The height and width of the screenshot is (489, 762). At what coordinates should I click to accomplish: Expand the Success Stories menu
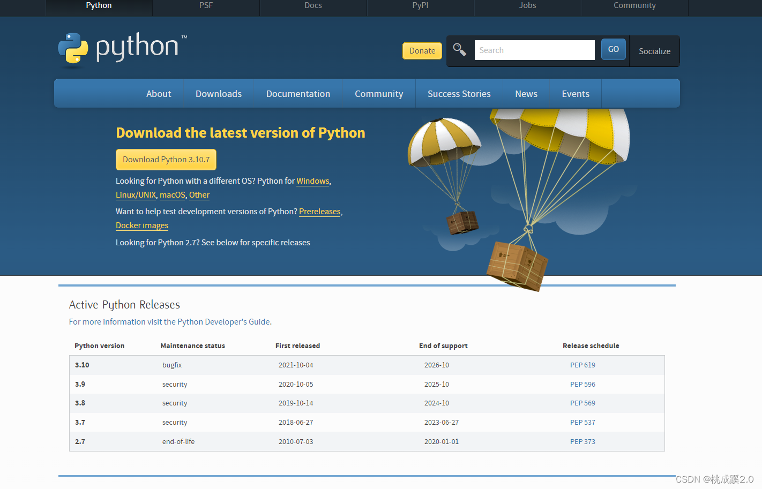point(459,94)
